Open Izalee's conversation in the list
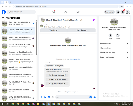 coord(18,76)
